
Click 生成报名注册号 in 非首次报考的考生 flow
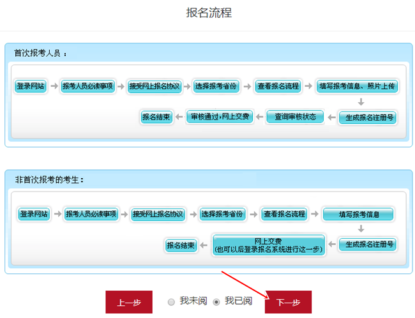point(366,245)
